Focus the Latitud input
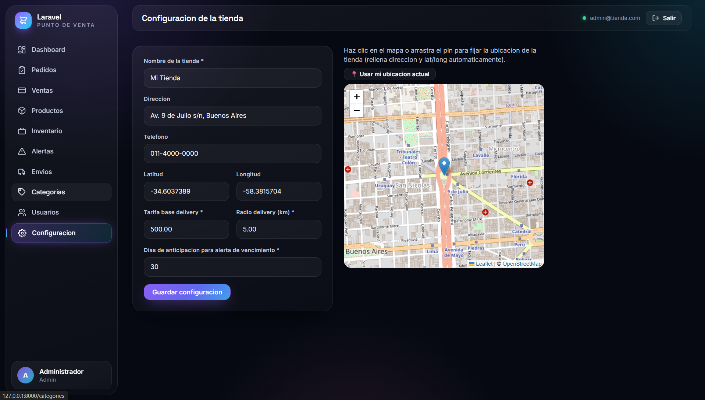The width and height of the screenshot is (705, 400). pyautogui.click(x=186, y=191)
